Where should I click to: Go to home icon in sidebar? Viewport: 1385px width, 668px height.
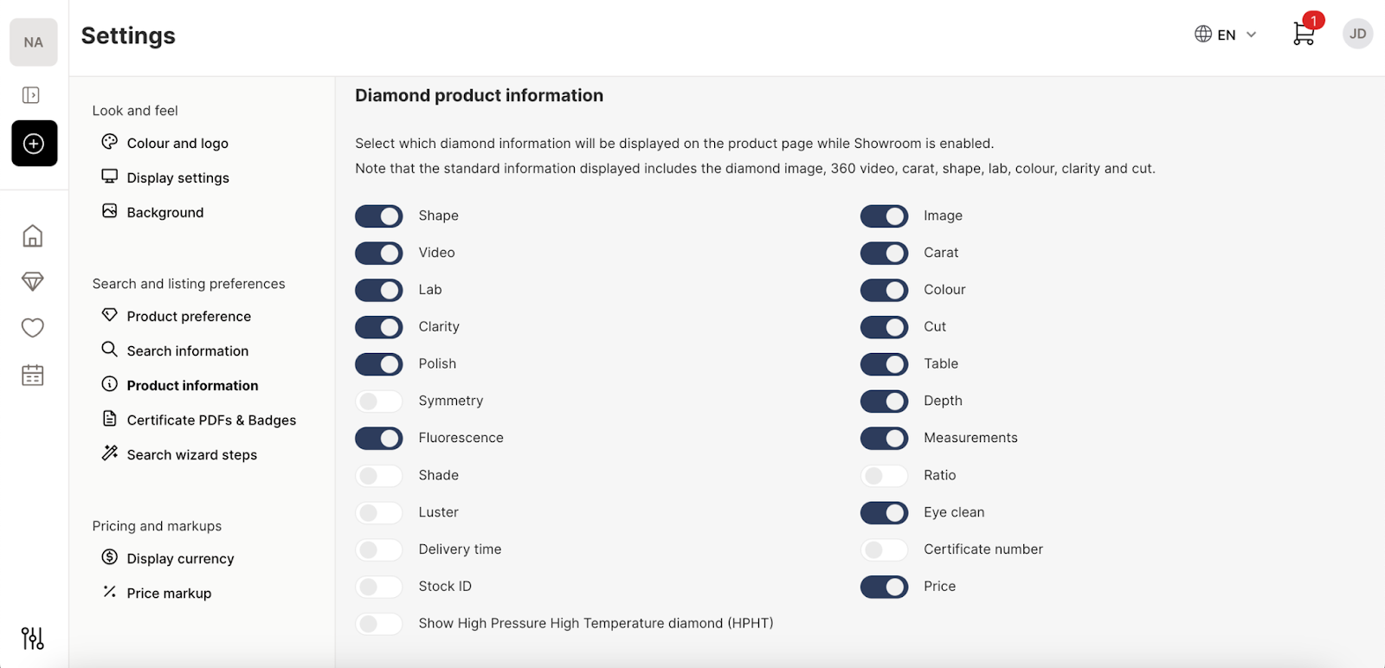tap(33, 235)
